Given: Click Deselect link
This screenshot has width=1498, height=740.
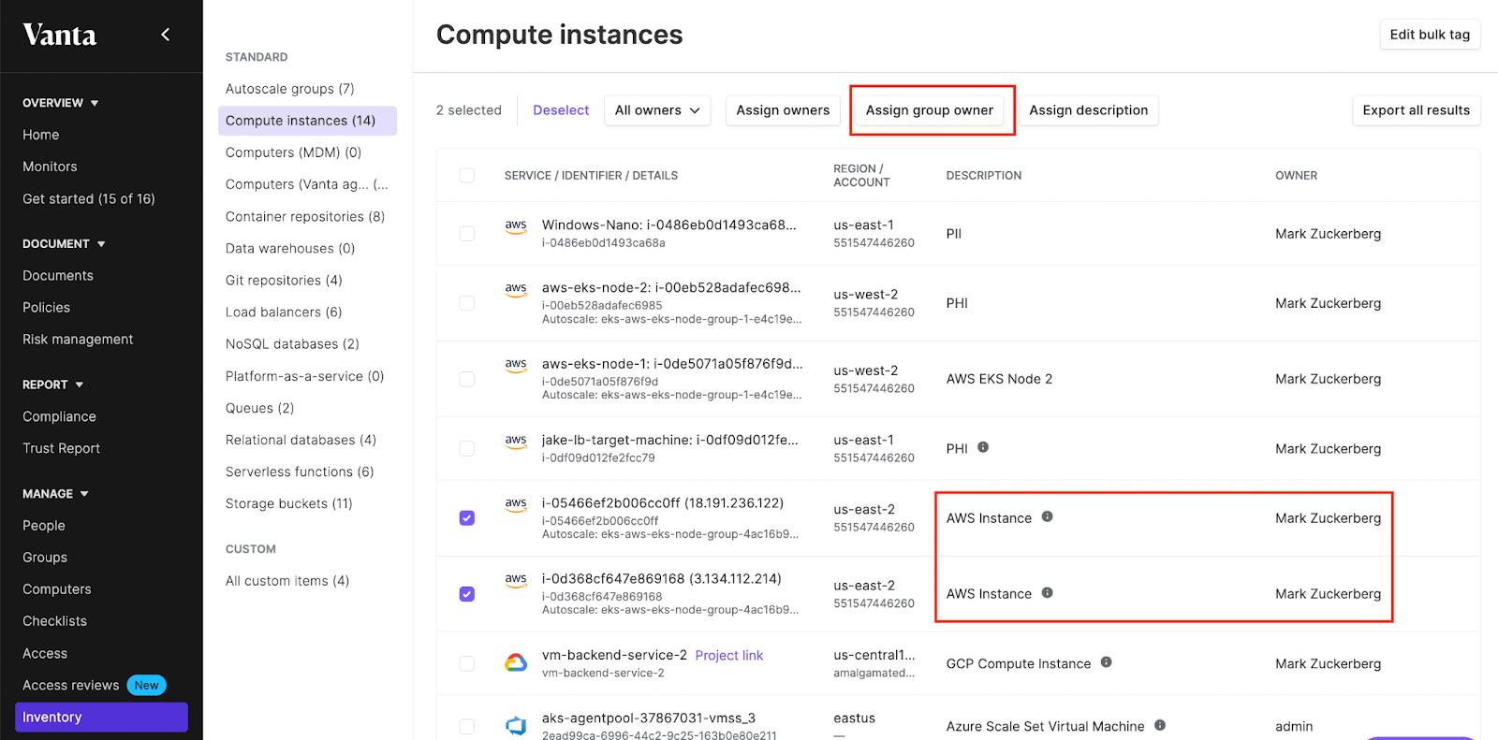Looking at the screenshot, I should coord(561,110).
